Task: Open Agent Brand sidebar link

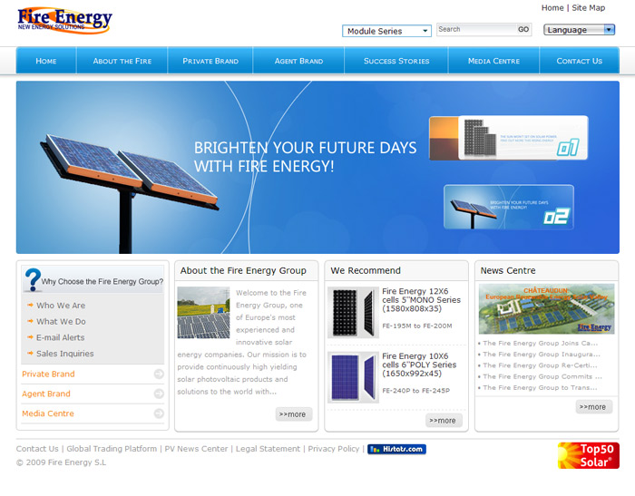Action: (x=46, y=394)
